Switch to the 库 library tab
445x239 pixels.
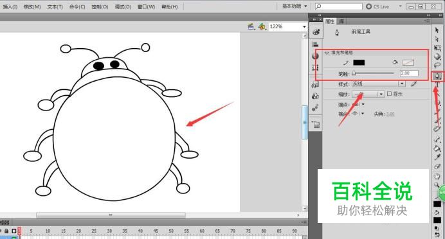(341, 21)
